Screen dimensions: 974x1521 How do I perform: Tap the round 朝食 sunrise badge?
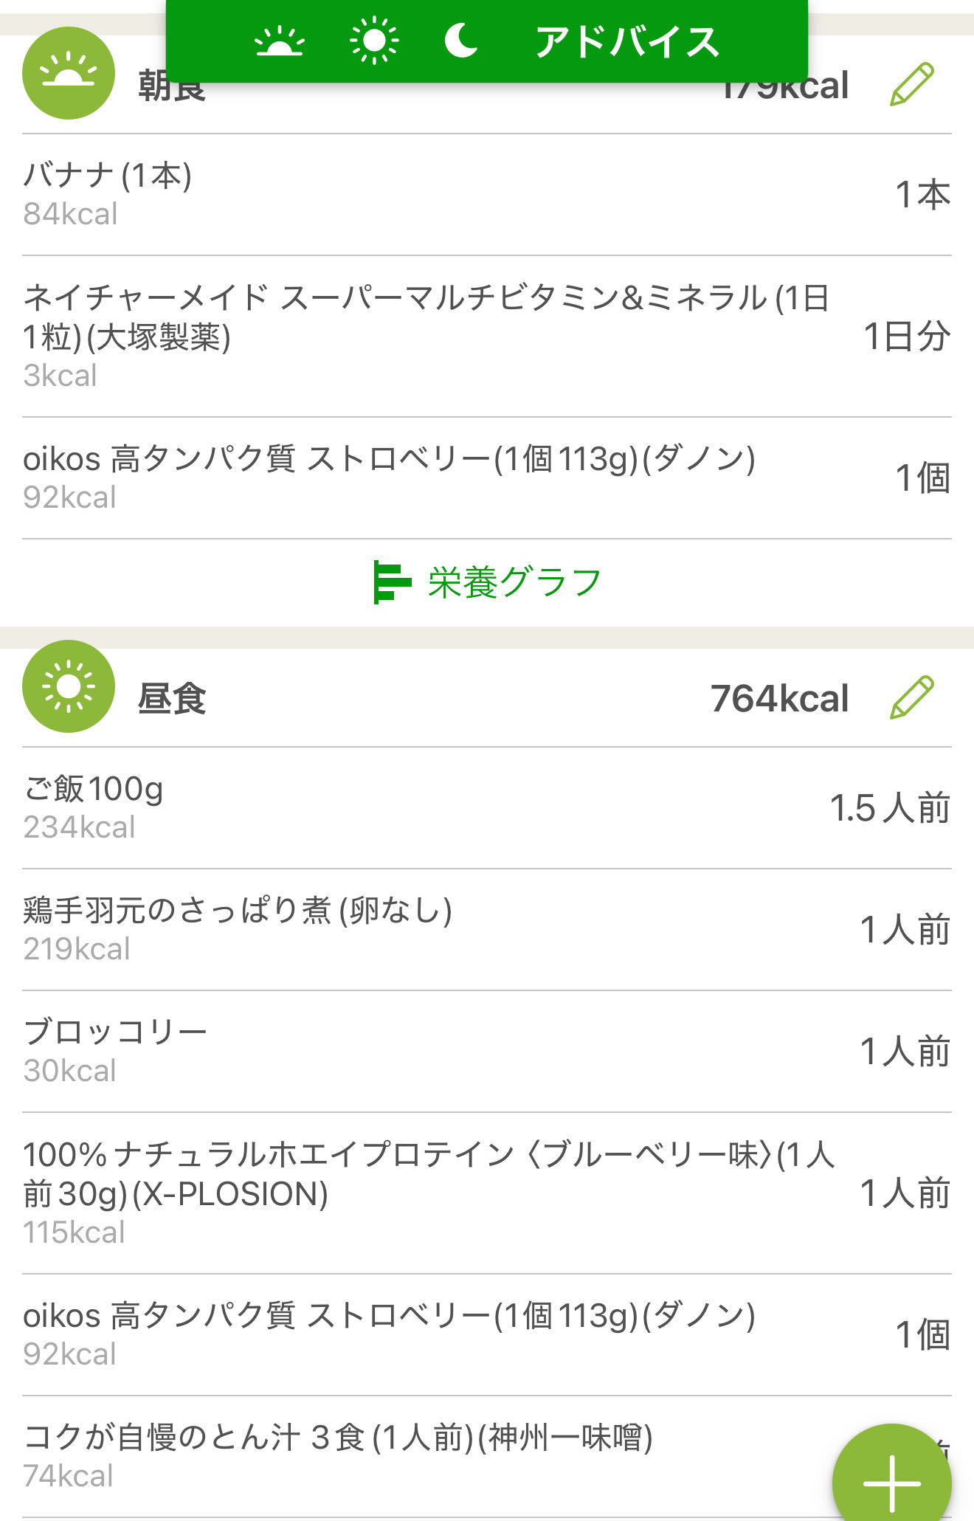(x=69, y=74)
